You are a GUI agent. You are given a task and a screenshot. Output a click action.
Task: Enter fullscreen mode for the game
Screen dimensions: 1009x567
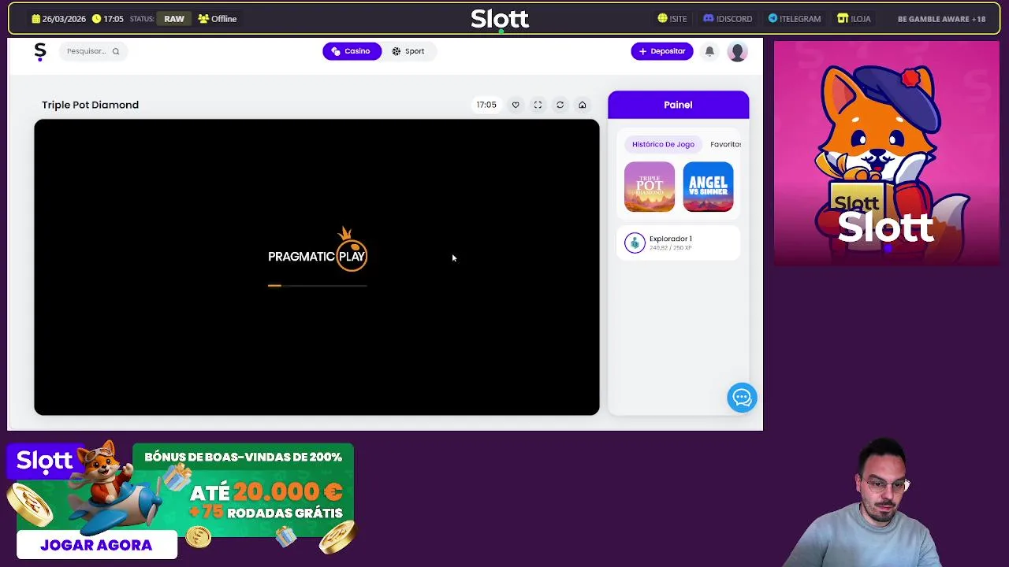point(538,105)
